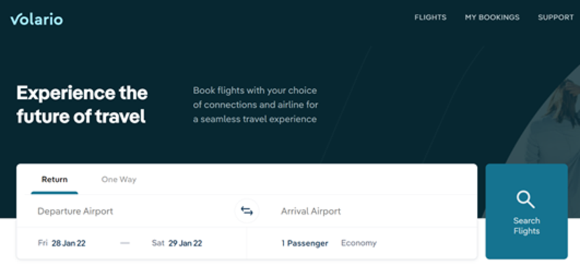
Task: Go to My Bookings
Action: click(x=492, y=17)
